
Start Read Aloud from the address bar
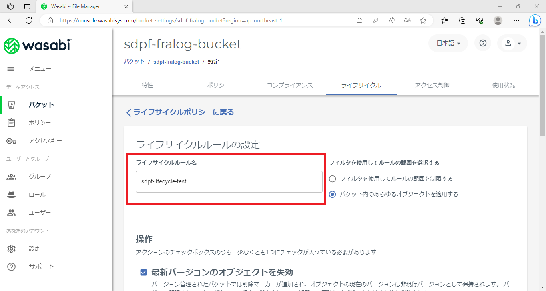point(391,20)
